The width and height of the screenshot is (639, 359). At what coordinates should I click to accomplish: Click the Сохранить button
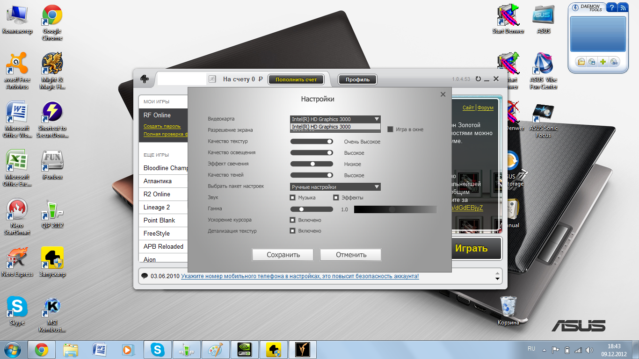[x=283, y=255]
